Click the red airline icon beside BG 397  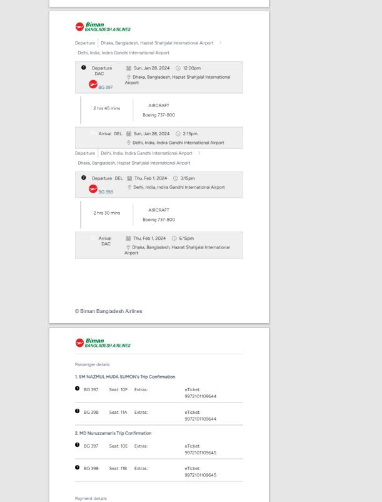[x=93, y=85]
